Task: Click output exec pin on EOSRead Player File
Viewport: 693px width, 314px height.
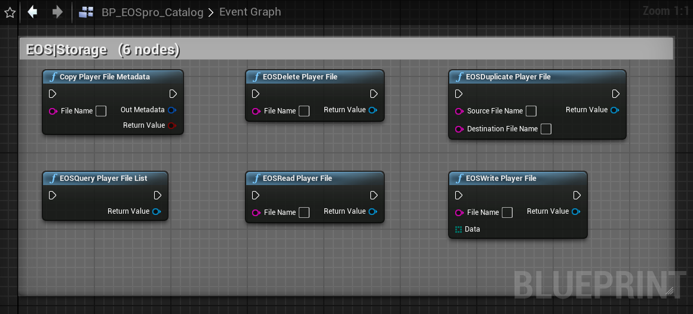Action: [374, 195]
